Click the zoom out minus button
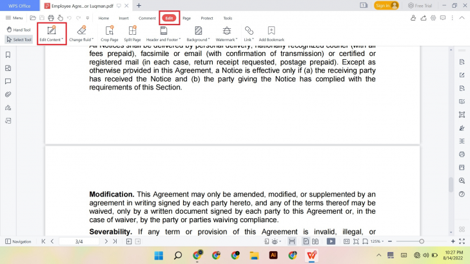470x264 pixels. tap(390, 241)
